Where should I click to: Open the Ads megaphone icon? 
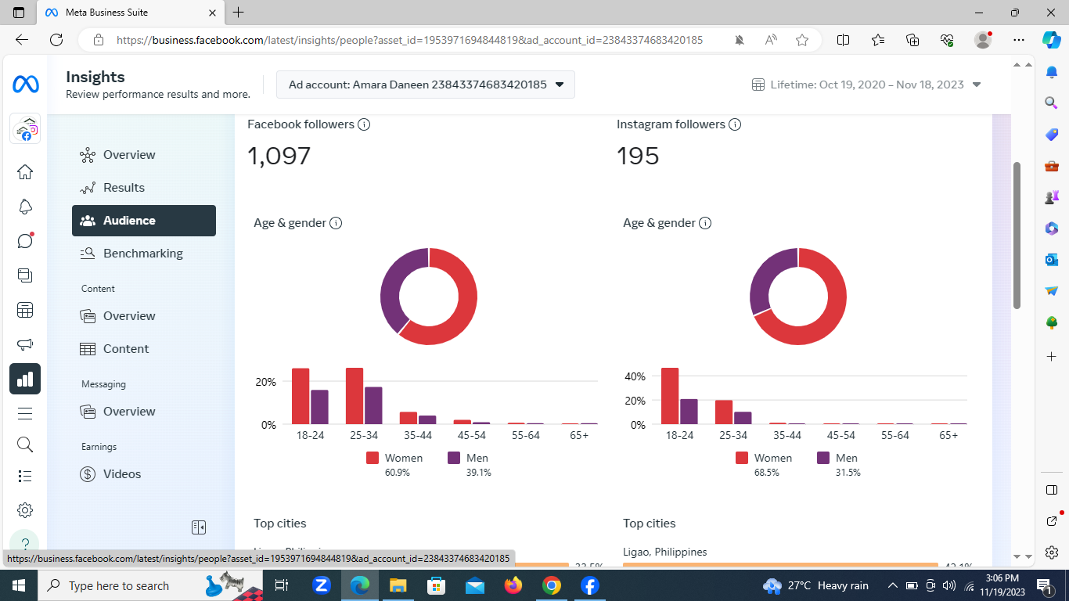point(25,344)
